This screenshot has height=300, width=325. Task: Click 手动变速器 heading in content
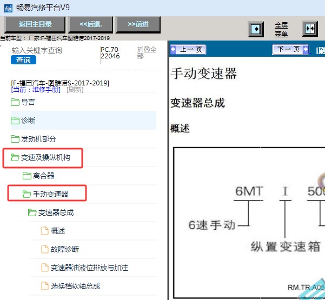(203, 74)
